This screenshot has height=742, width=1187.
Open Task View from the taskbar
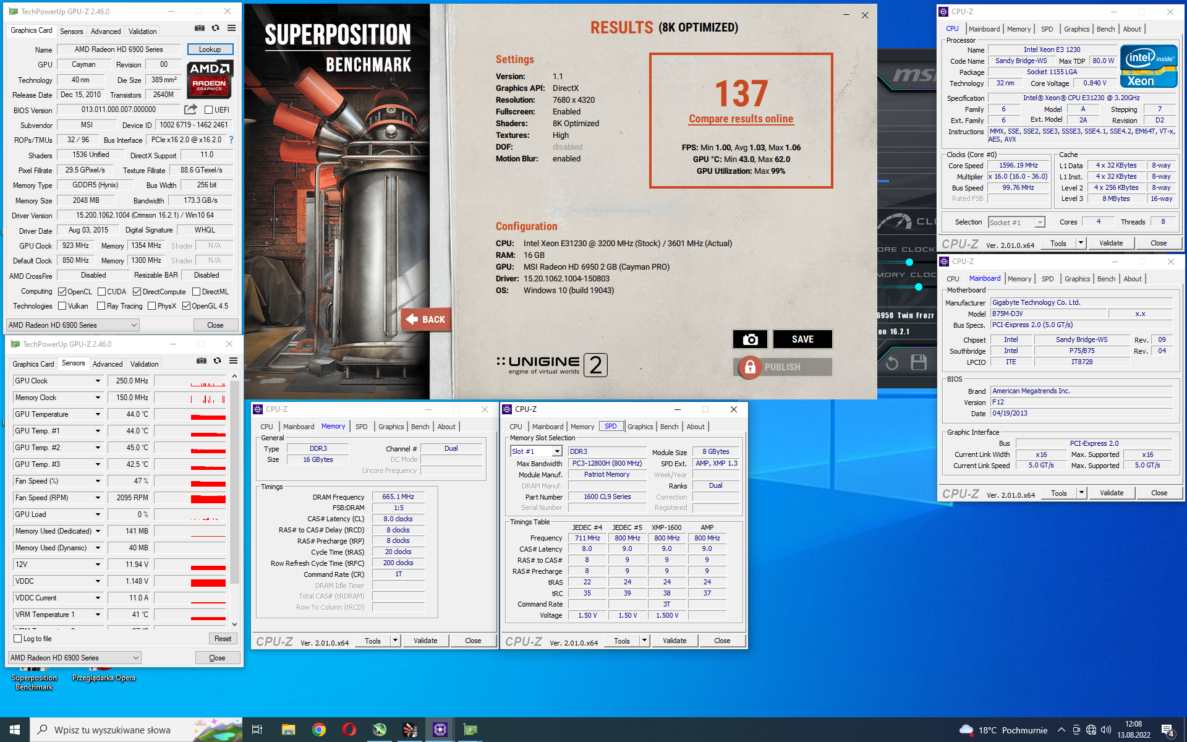(x=257, y=730)
